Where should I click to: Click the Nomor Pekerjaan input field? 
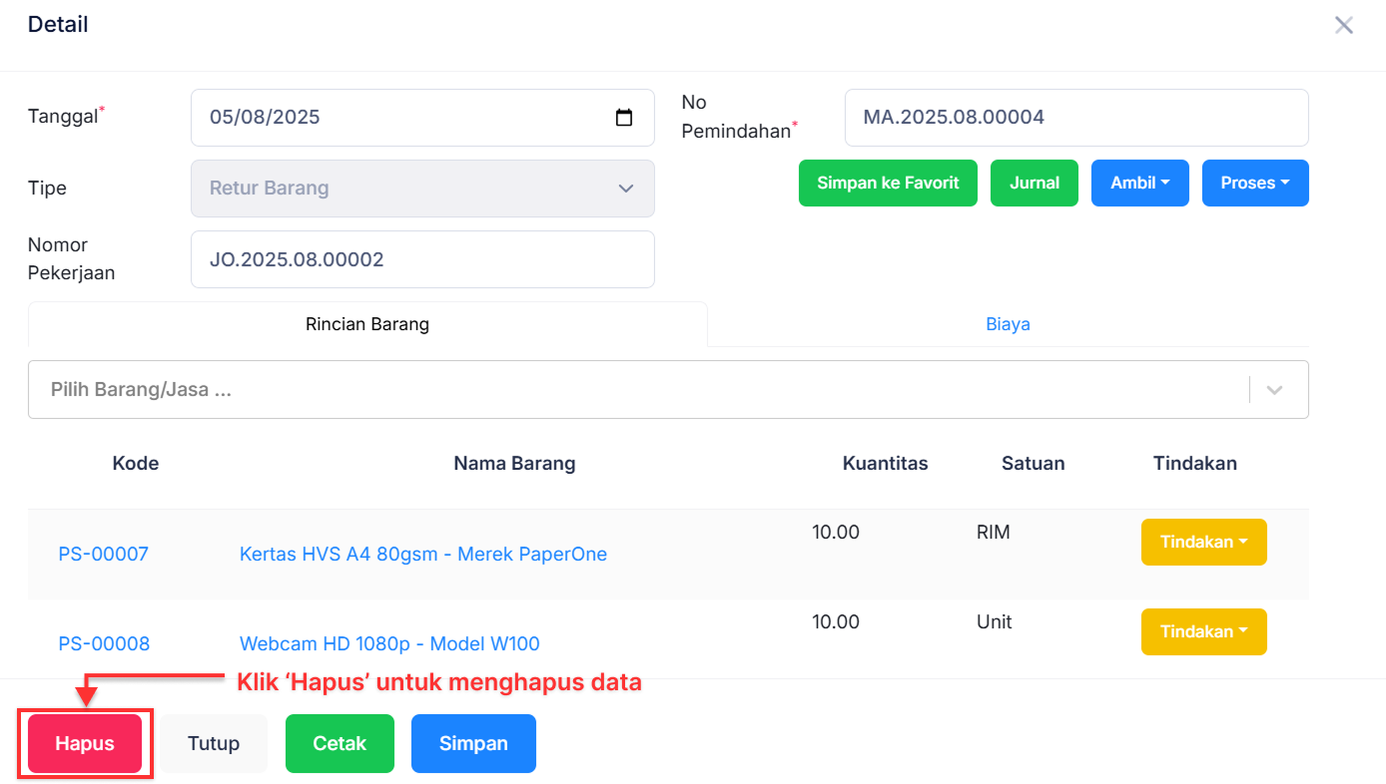[x=421, y=259]
